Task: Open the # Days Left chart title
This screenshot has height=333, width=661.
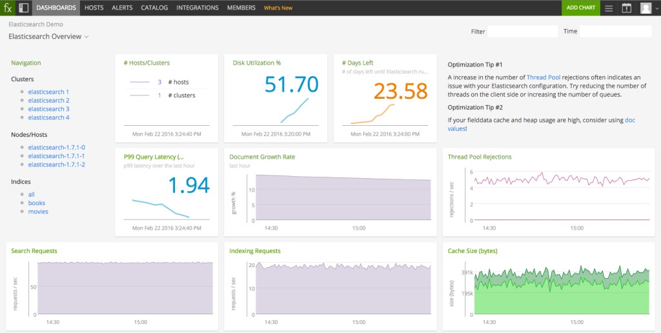Action: pyautogui.click(x=358, y=63)
